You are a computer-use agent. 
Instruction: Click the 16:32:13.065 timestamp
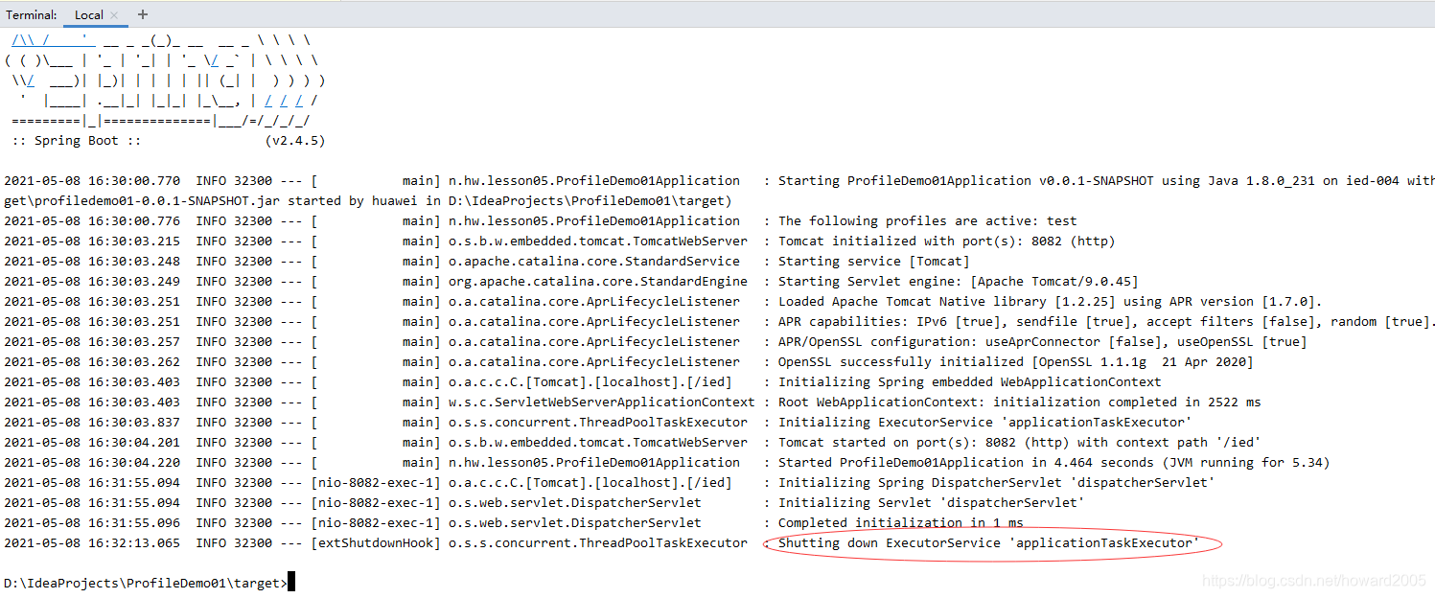tap(92, 543)
